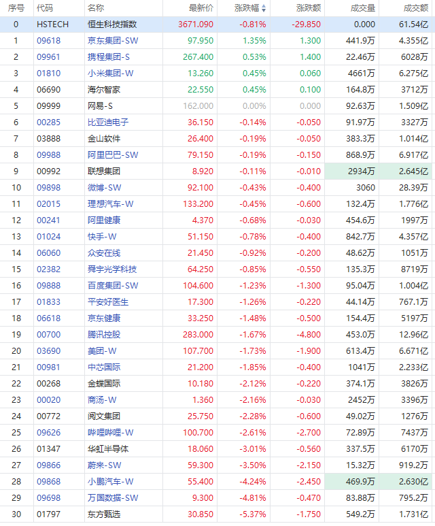Image resolution: width=435 pixels, height=526 pixels.
Task: Open 比亚迪电子 stock link
Action: (x=108, y=122)
